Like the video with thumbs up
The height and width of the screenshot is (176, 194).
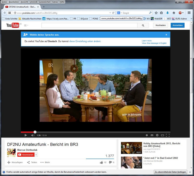[101, 163]
